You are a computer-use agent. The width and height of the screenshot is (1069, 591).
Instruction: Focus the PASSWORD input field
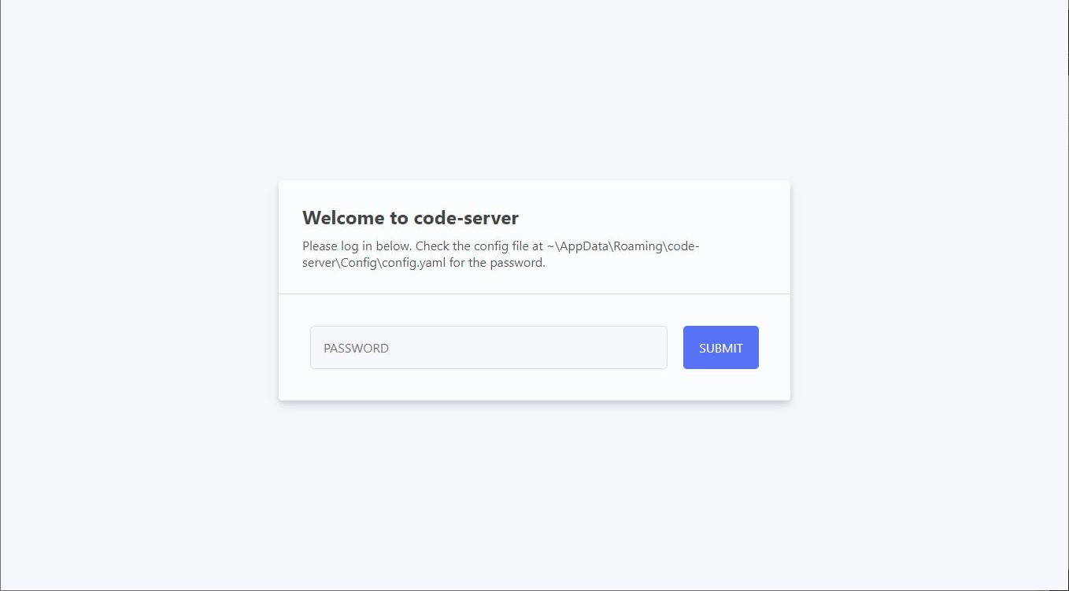coord(488,347)
